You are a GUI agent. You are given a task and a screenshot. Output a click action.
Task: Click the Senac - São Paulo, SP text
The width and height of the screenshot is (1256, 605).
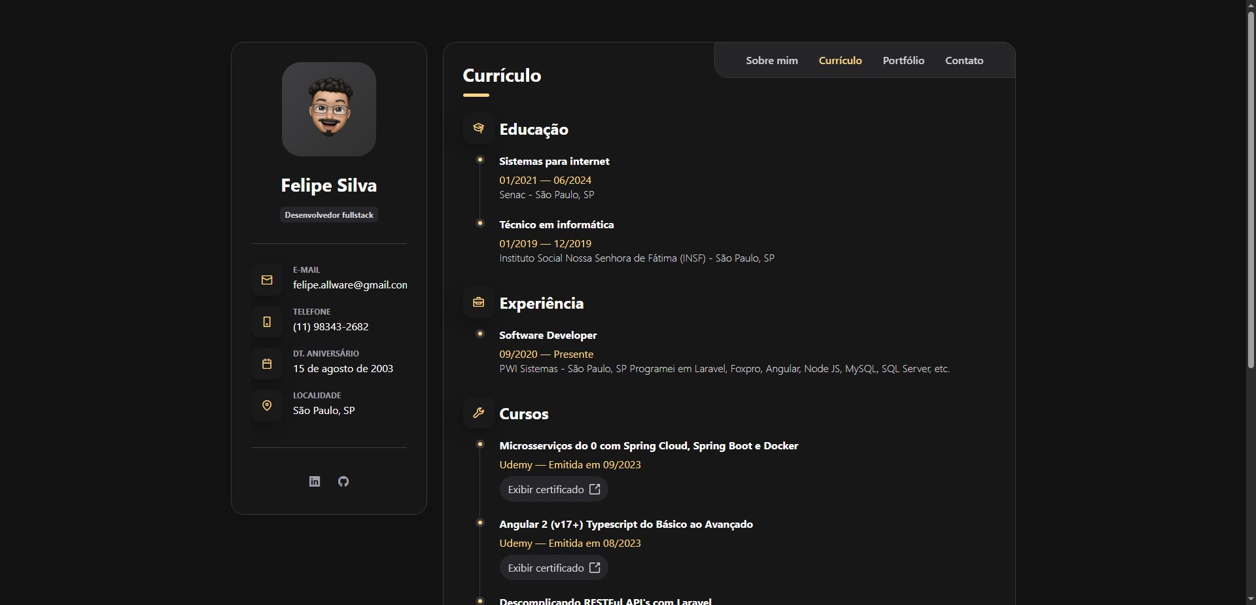[x=547, y=194]
